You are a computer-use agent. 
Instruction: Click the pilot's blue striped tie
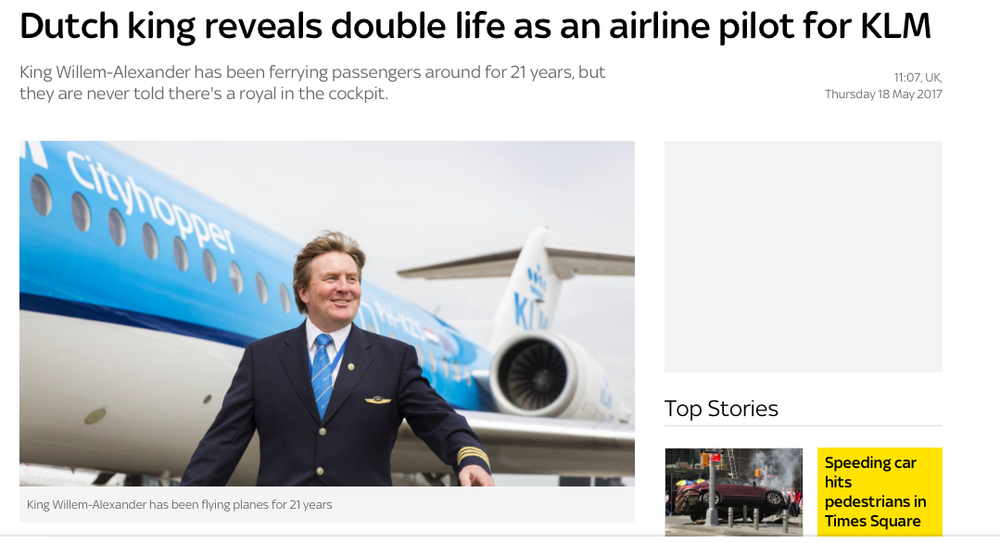click(x=322, y=373)
